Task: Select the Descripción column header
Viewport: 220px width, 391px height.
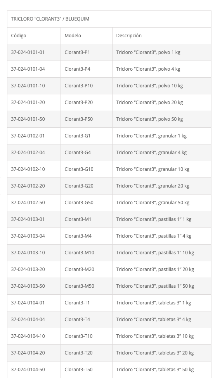Action: (x=129, y=36)
